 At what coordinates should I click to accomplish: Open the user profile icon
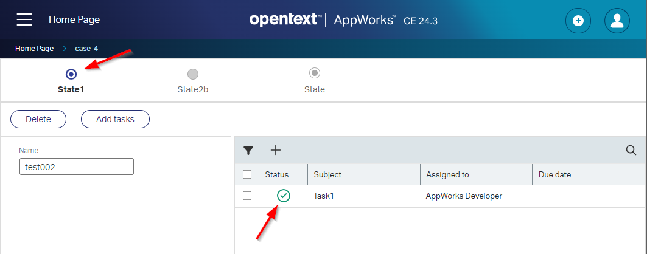coord(617,21)
